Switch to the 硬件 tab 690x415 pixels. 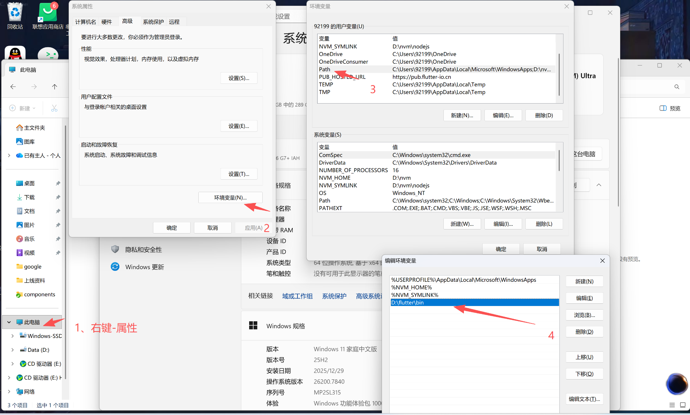tap(106, 22)
